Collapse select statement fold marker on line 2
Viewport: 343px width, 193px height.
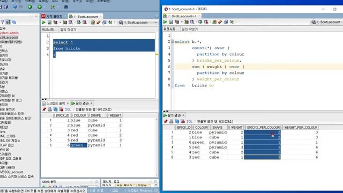click(x=173, y=42)
